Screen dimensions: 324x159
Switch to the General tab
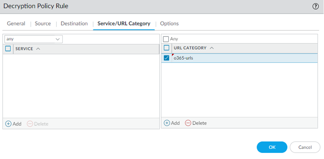pyautogui.click(x=16, y=24)
